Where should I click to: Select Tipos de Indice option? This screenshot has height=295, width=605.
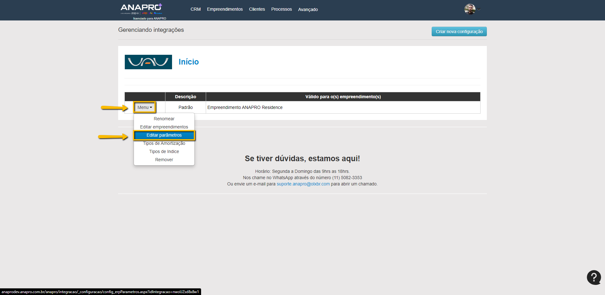(x=164, y=151)
